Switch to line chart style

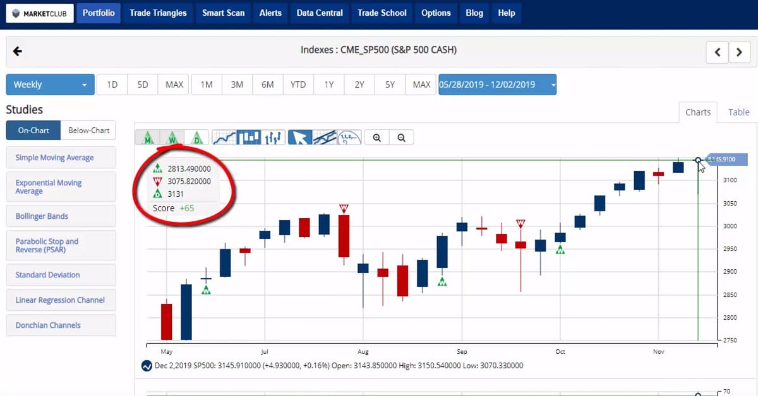pyautogui.click(x=224, y=137)
